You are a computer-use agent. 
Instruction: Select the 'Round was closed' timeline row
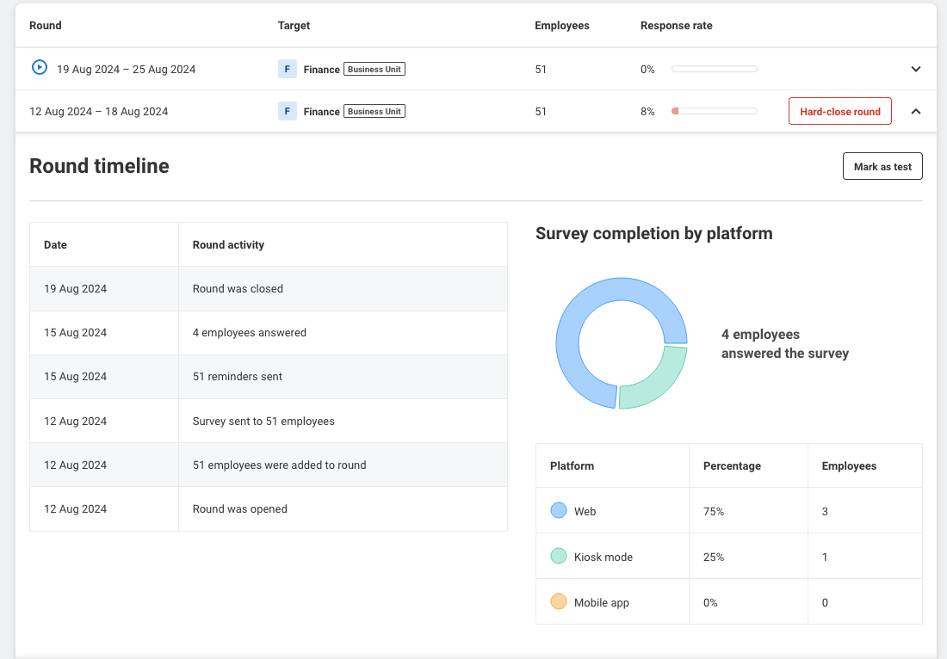(268, 288)
